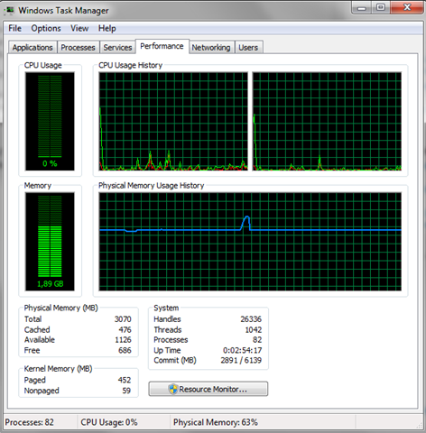Viewport: 426px width, 433px height.
Task: Click the status bar CPU Usage: 0% entry
Action: 109,422
